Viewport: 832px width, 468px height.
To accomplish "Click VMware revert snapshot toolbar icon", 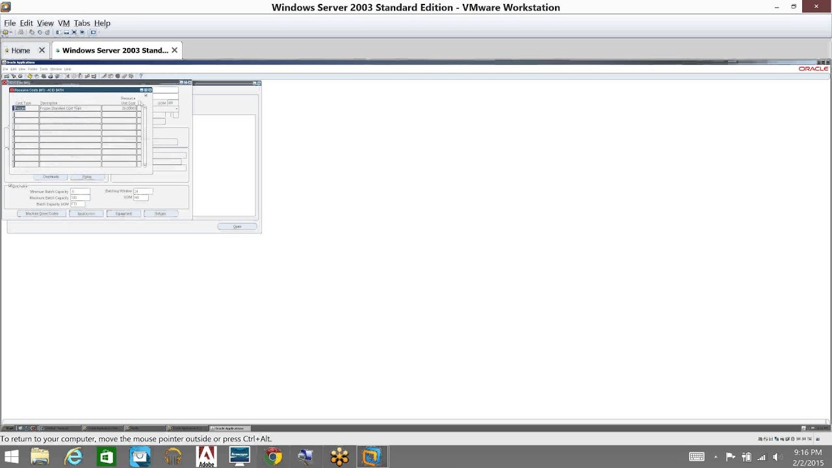I will [x=40, y=32].
